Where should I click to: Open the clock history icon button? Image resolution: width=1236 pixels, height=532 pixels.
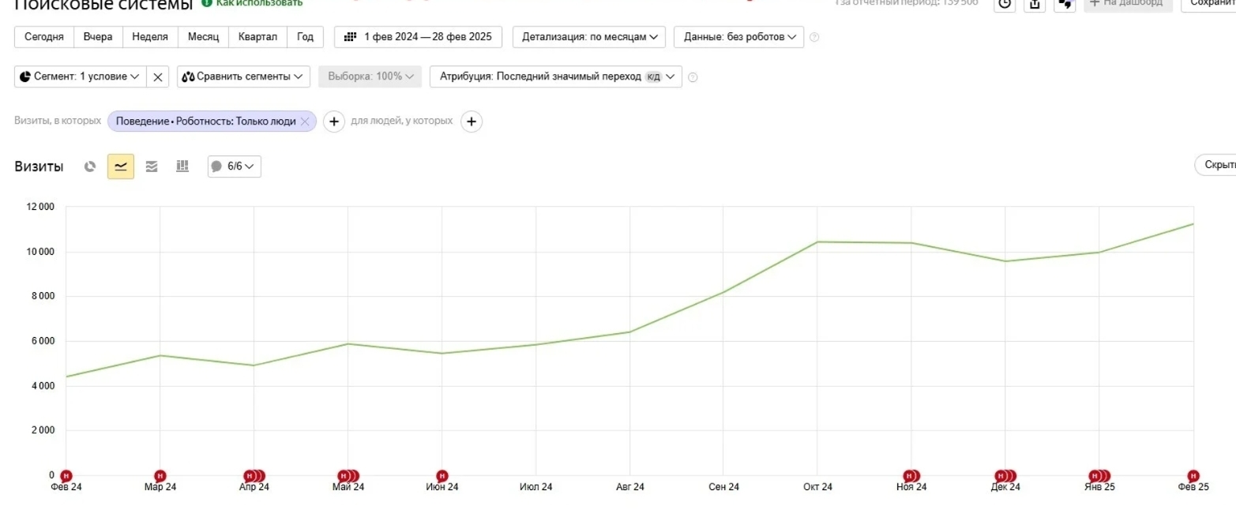point(1005,4)
